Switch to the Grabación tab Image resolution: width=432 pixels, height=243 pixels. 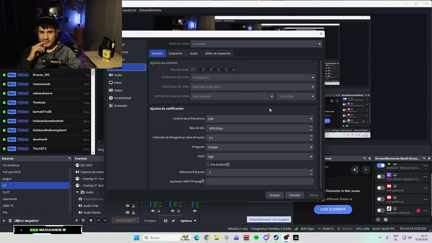pyautogui.click(x=175, y=53)
